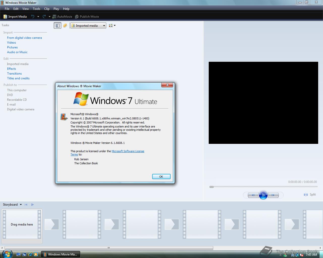This screenshot has height=258, width=323.
Task: Click DVD under Publish to
Action: (x=10, y=95)
